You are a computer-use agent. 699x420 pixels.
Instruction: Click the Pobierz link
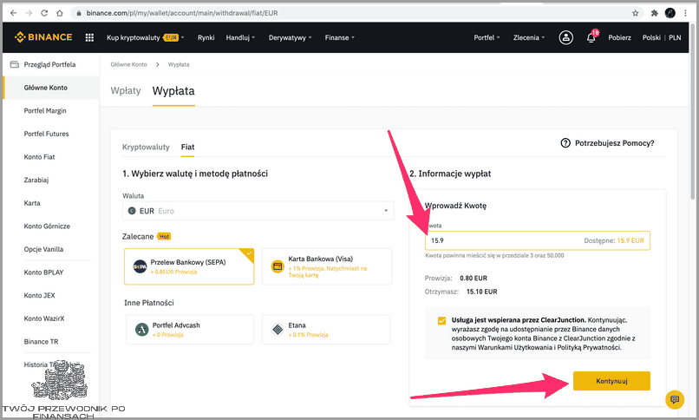(x=619, y=37)
